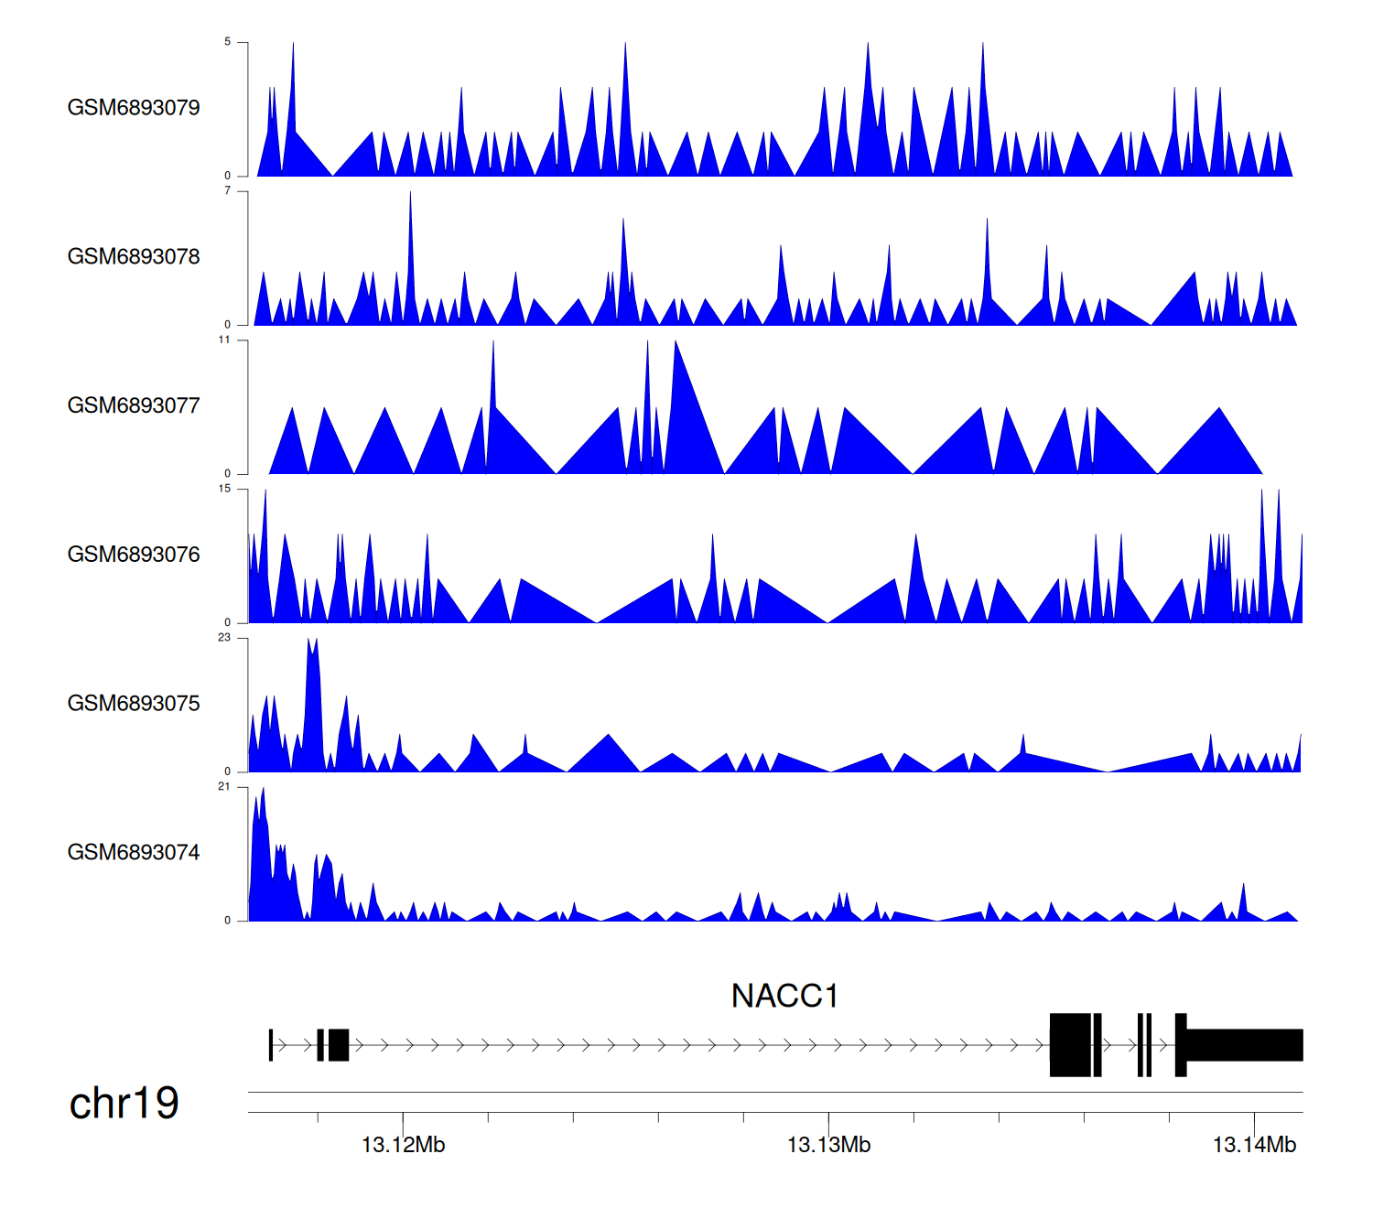Click the widest tall NACC1 exon block
The width and height of the screenshot is (1373, 1208).
point(1070,1045)
